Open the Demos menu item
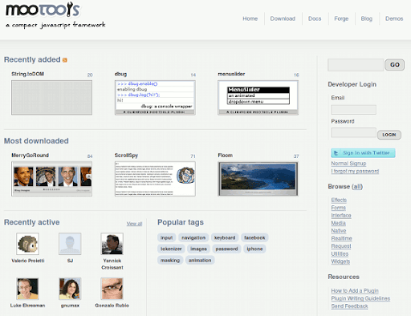This screenshot has height=316, width=411. coord(394,18)
